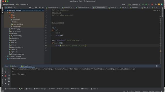
Task: Stop the process in Run panel
Action: (x=5, y=76)
